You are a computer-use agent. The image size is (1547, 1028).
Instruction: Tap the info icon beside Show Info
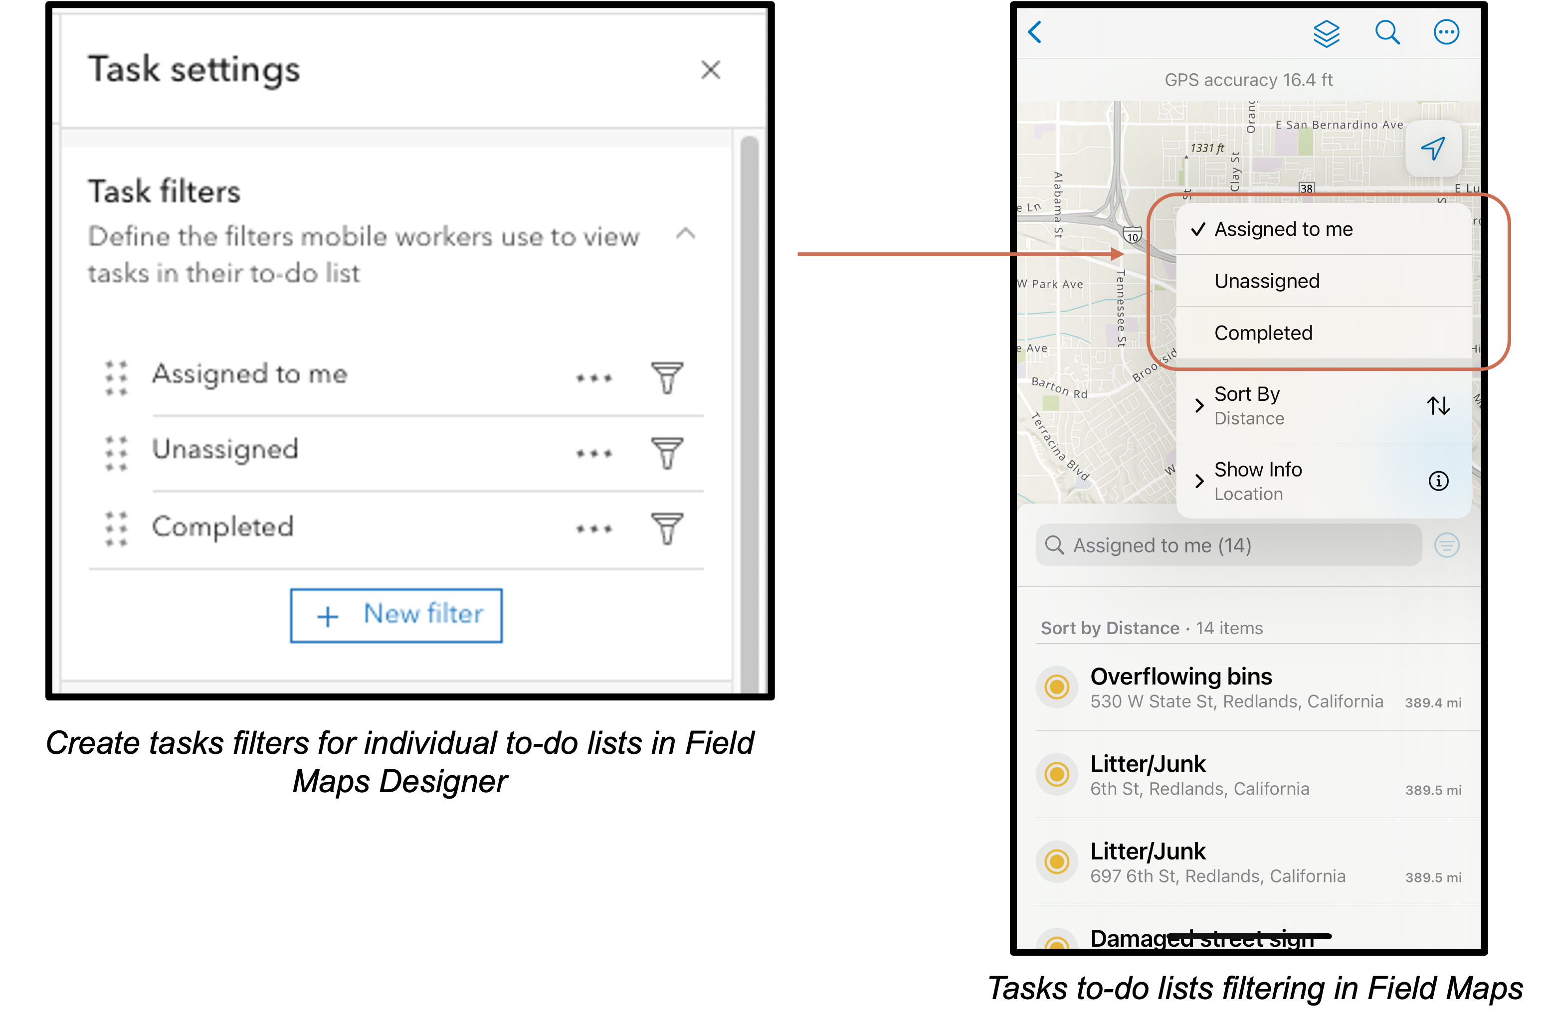coord(1439,481)
